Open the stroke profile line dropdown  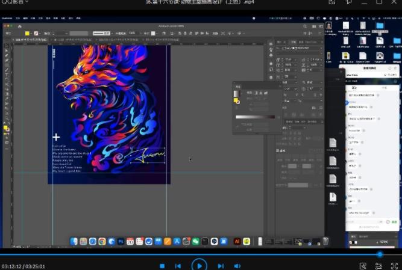pyautogui.click(x=102, y=33)
